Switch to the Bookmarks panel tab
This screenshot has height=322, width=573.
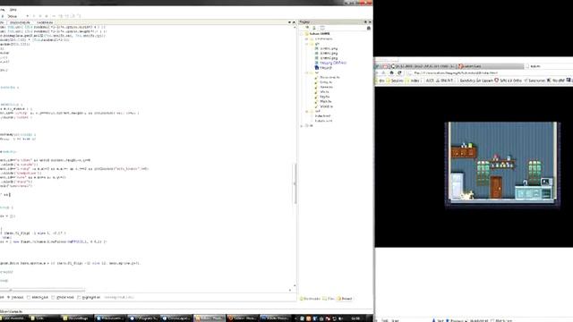[x=310, y=299]
